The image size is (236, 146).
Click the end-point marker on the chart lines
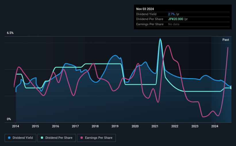231,87
